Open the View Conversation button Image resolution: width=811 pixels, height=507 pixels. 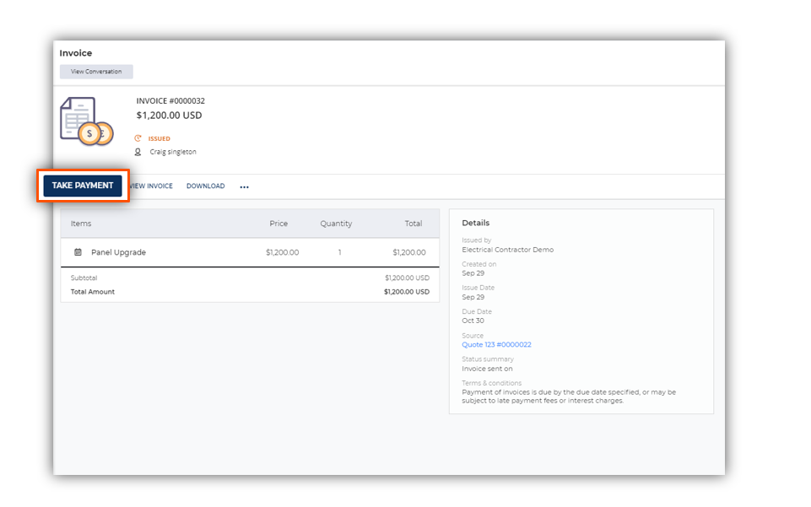[96, 72]
